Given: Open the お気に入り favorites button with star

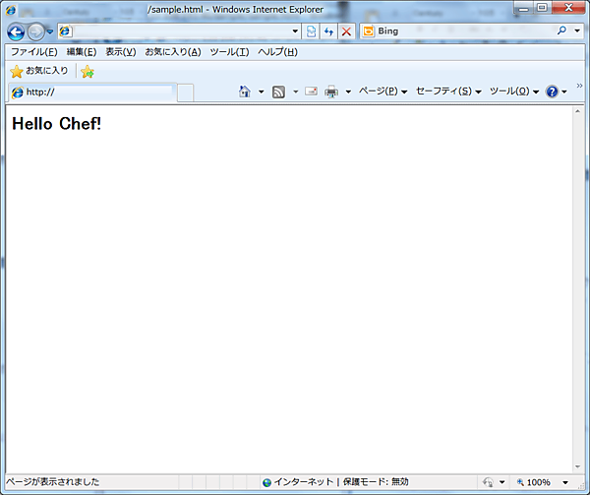Looking at the screenshot, I should coord(39,72).
